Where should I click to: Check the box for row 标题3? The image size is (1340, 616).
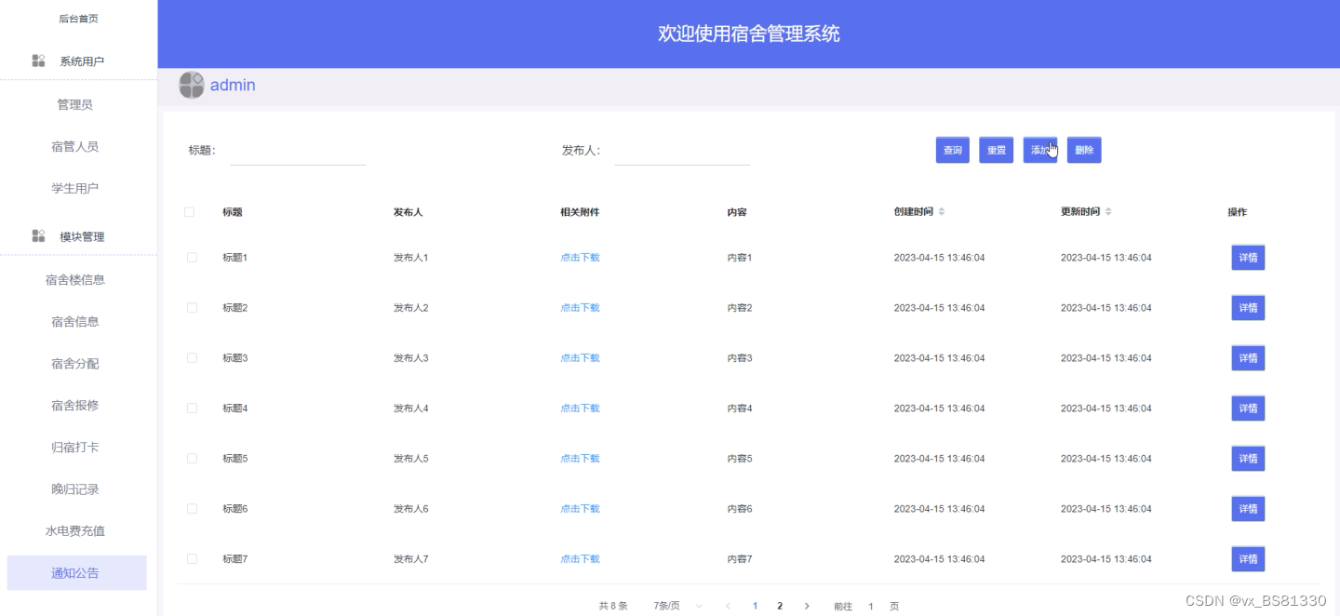click(x=192, y=358)
